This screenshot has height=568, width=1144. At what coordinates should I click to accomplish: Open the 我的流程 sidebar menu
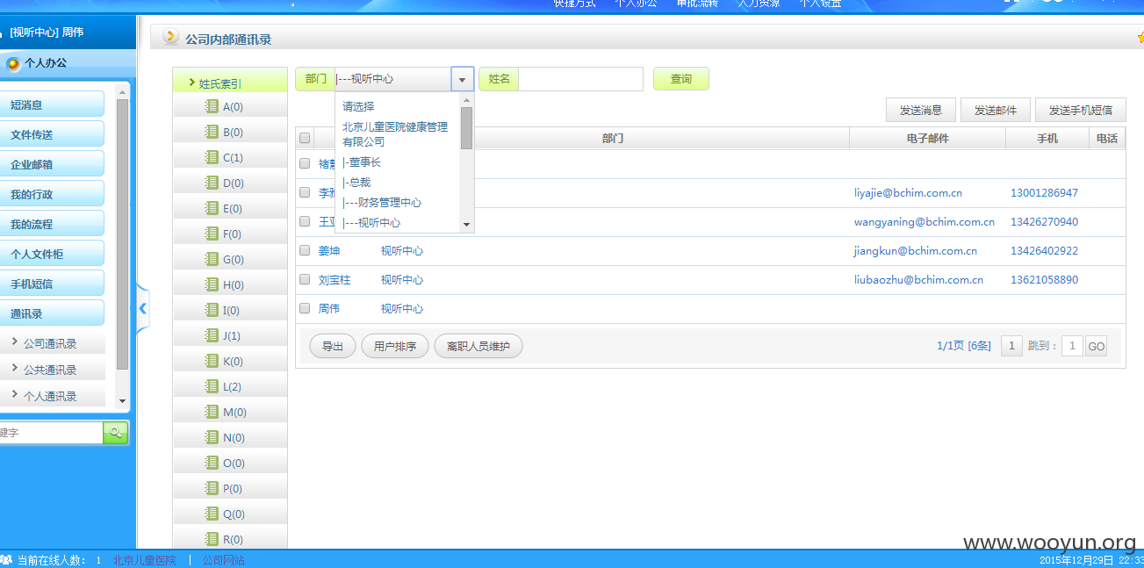52,224
